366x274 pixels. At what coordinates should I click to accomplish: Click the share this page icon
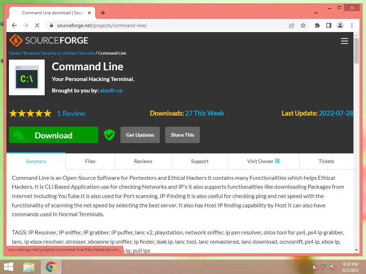292,25
